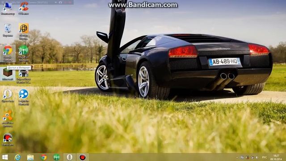The width and height of the screenshot is (286, 161).
Task: Open the taskbar clock showing 09.10.2014
Action: pos(276,157)
